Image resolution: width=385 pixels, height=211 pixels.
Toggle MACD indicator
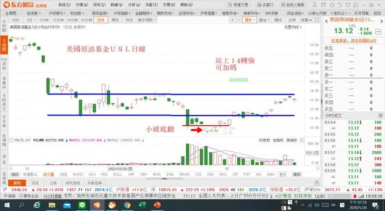click(x=78, y=175)
